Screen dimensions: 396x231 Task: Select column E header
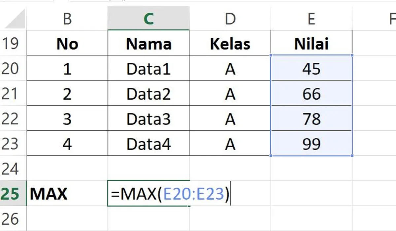[312, 19]
